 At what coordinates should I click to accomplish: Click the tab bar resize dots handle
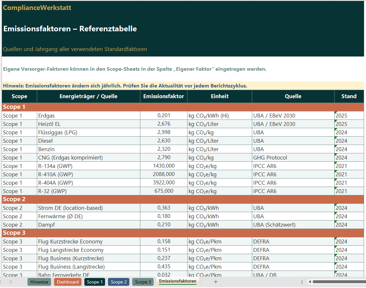point(302,282)
